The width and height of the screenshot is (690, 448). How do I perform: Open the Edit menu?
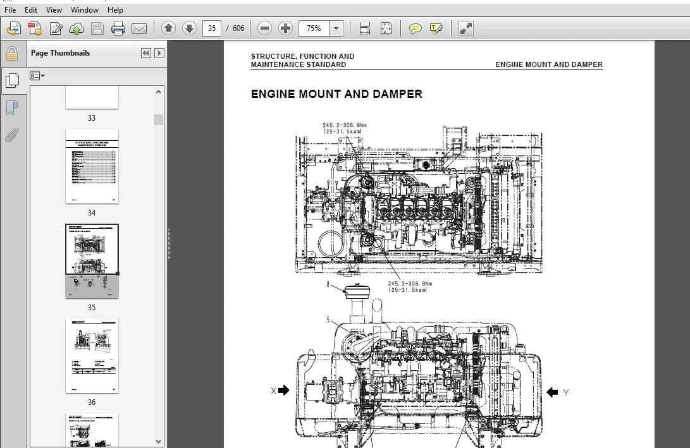(31, 9)
